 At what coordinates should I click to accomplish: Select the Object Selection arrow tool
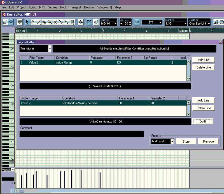pos(27,22)
